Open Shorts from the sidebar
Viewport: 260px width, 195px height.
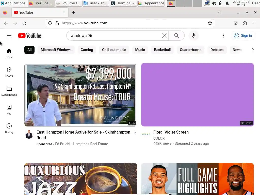[9, 72]
